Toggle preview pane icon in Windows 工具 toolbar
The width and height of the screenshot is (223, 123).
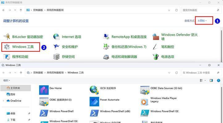point(211,81)
